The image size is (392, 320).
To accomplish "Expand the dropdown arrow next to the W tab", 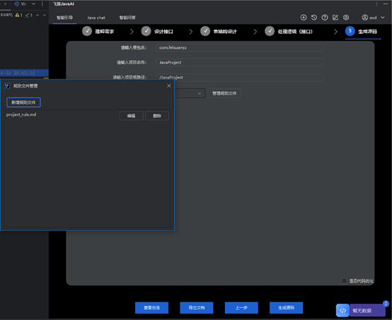I will pos(33,4).
